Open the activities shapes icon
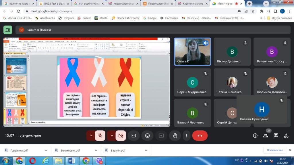This screenshot has width=294, height=165. [x=286, y=135]
